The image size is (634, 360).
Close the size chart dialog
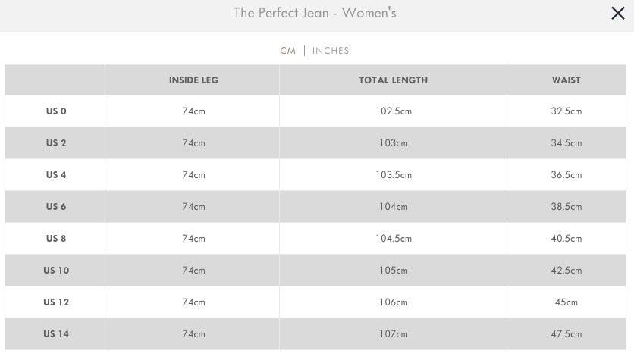pyautogui.click(x=618, y=14)
